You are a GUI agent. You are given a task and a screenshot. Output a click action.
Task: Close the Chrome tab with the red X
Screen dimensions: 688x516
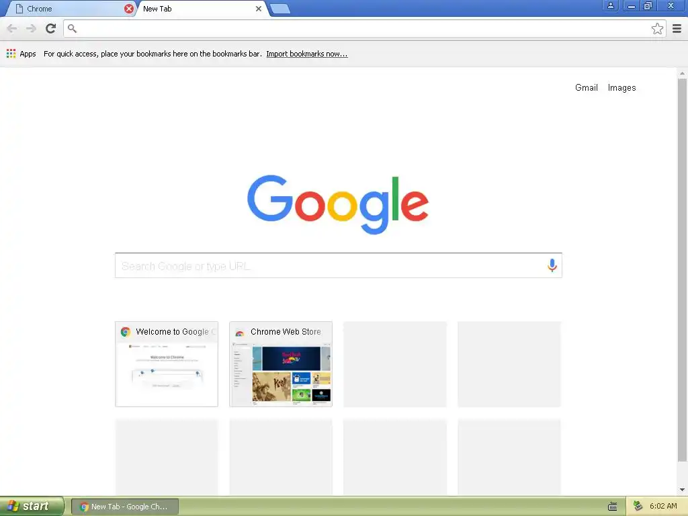tap(128, 9)
